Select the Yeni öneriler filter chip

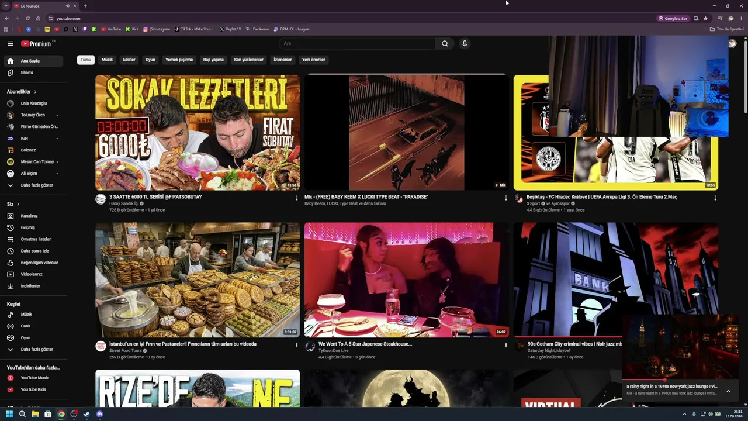coord(314,60)
